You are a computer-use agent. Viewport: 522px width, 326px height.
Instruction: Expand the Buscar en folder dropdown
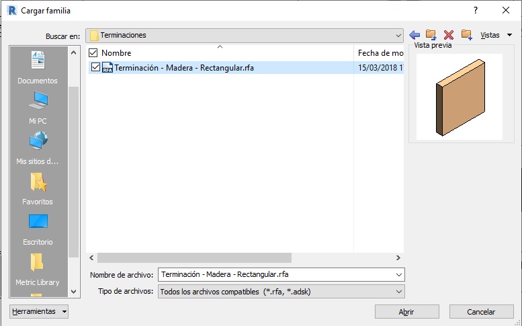point(398,35)
